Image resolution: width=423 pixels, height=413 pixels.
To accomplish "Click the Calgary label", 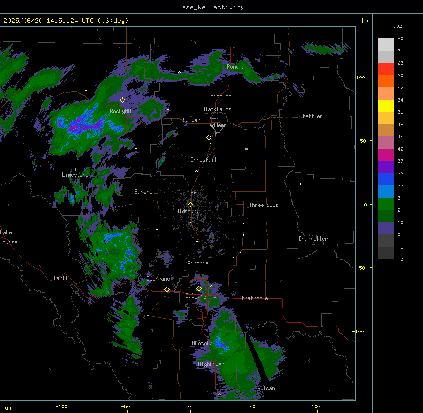I will pos(196,296).
